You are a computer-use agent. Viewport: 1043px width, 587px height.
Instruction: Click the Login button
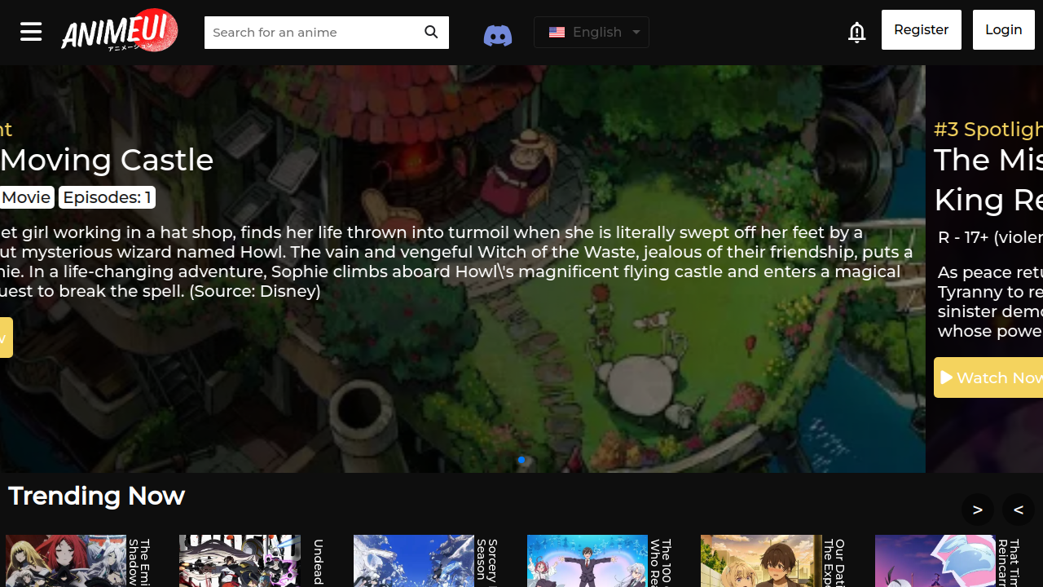[x=1004, y=29]
